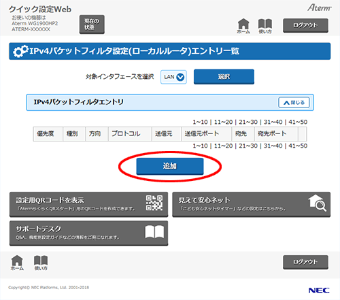The image size is (340, 300).
Task: Click the プロトコル column header
Action: coord(130,134)
